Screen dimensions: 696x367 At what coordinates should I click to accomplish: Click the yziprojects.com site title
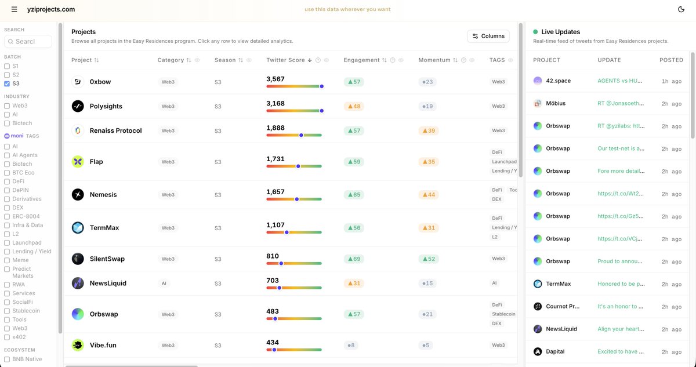(x=51, y=9)
